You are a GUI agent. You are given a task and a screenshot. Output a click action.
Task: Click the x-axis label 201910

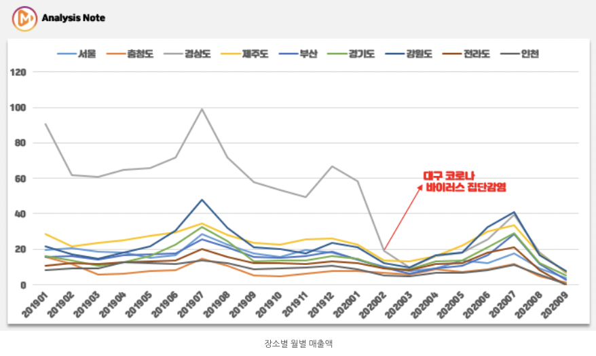(269, 304)
